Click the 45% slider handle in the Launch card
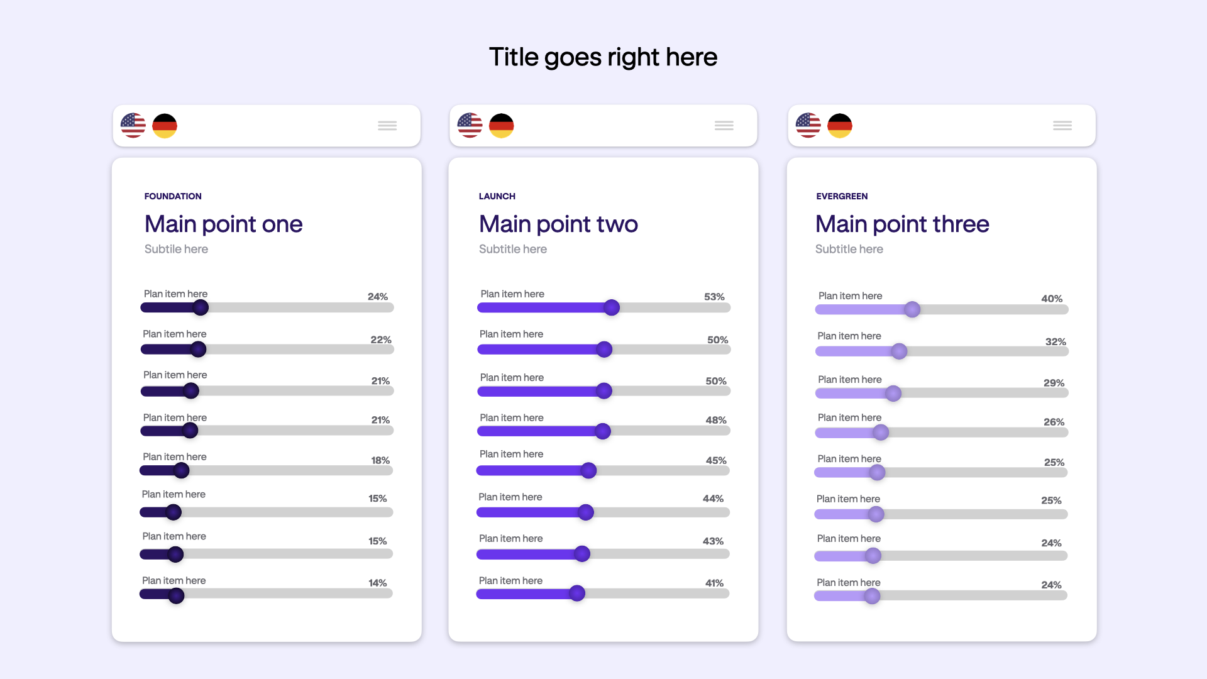This screenshot has height=679, width=1207. coord(588,470)
